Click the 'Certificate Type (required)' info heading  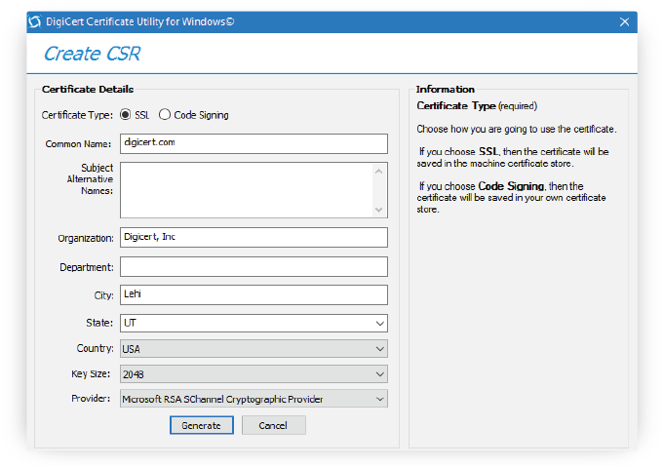tap(477, 105)
